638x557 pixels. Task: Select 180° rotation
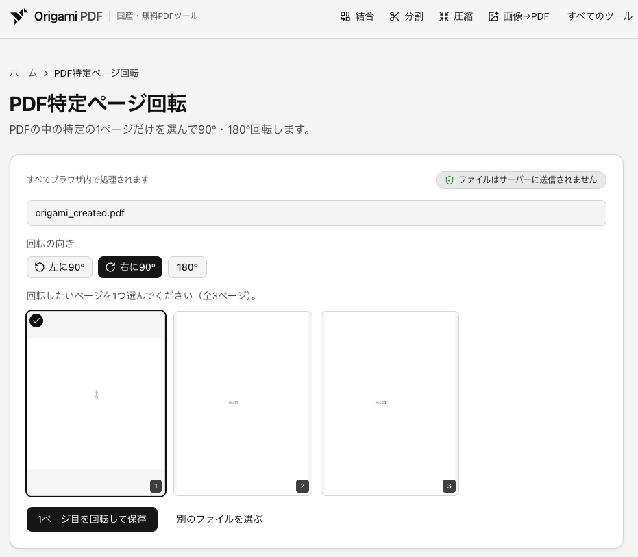[x=187, y=267]
